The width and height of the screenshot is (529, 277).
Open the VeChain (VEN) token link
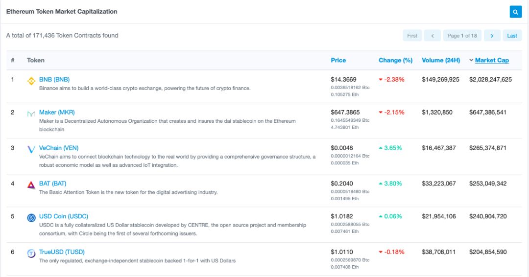pyautogui.click(x=59, y=148)
